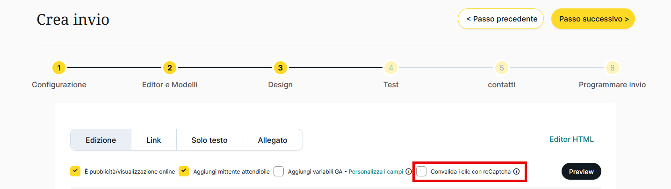Screen dimensions: 671x189
Task: Uncheck Aggiungi mittente attendibile checkbox
Action: (x=184, y=171)
